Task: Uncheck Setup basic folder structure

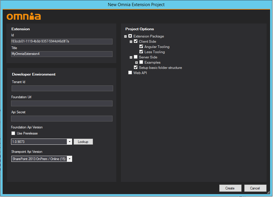Action: click(135, 67)
